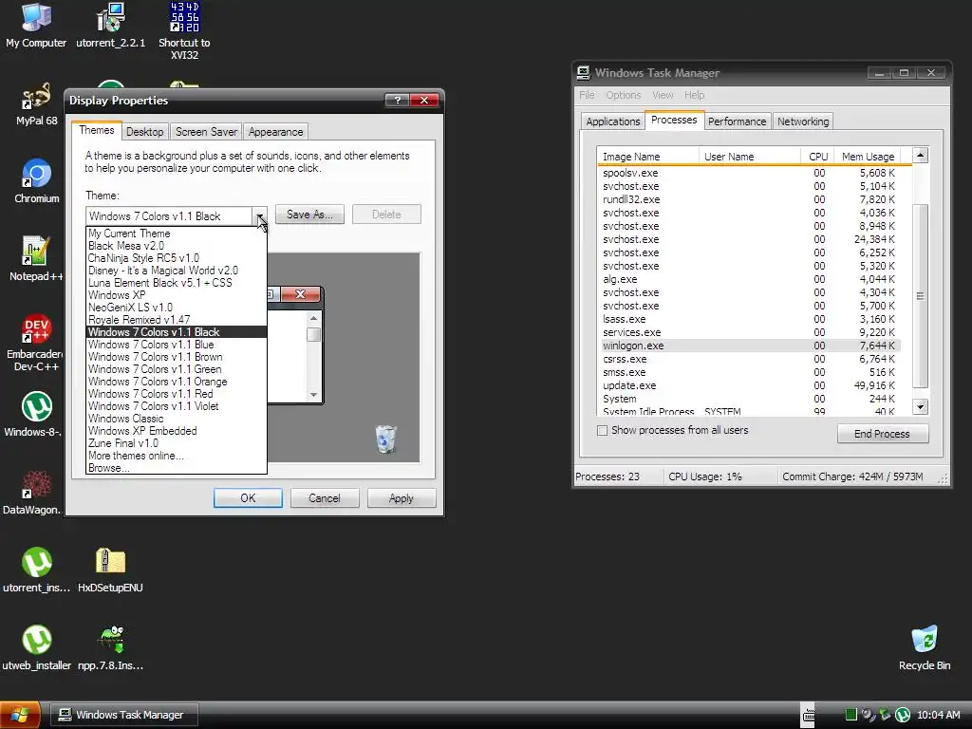This screenshot has width=972, height=729.
Task: Click Apply in Display Properties
Action: point(402,497)
